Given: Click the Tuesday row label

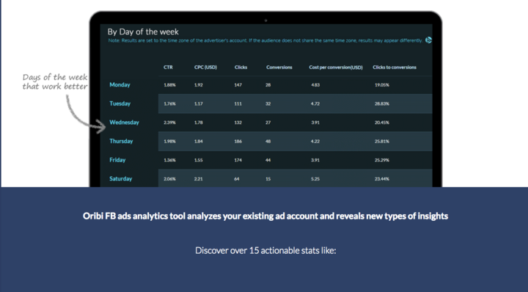Looking at the screenshot, I should click(x=120, y=103).
